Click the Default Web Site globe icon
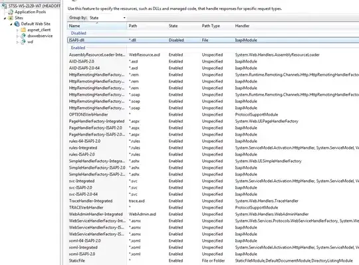Image resolution: width=359 pixels, height=265 pixels. (17, 24)
